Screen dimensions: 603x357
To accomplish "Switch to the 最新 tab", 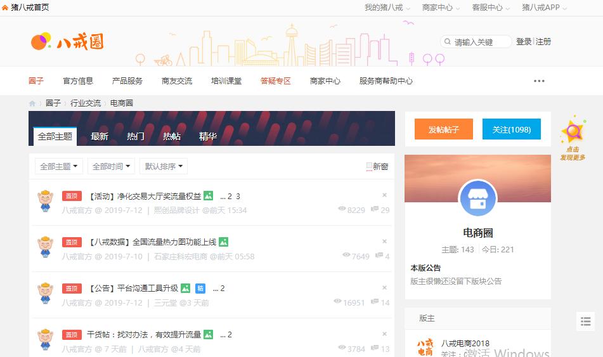I will [x=99, y=136].
